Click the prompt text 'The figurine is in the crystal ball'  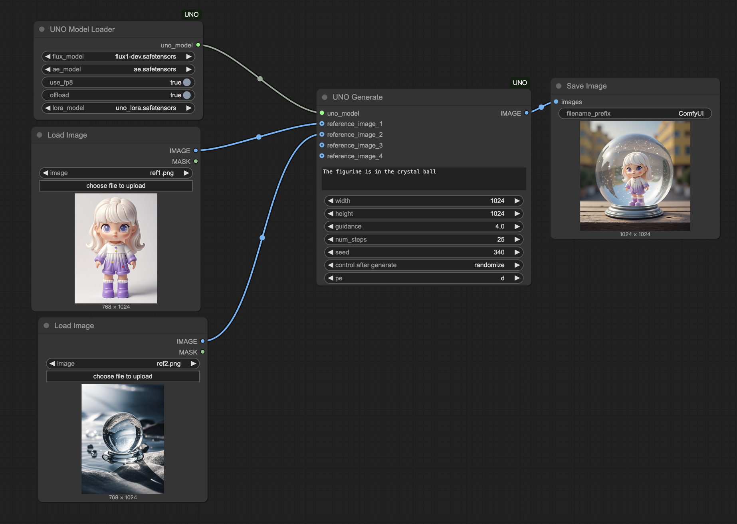click(x=379, y=171)
